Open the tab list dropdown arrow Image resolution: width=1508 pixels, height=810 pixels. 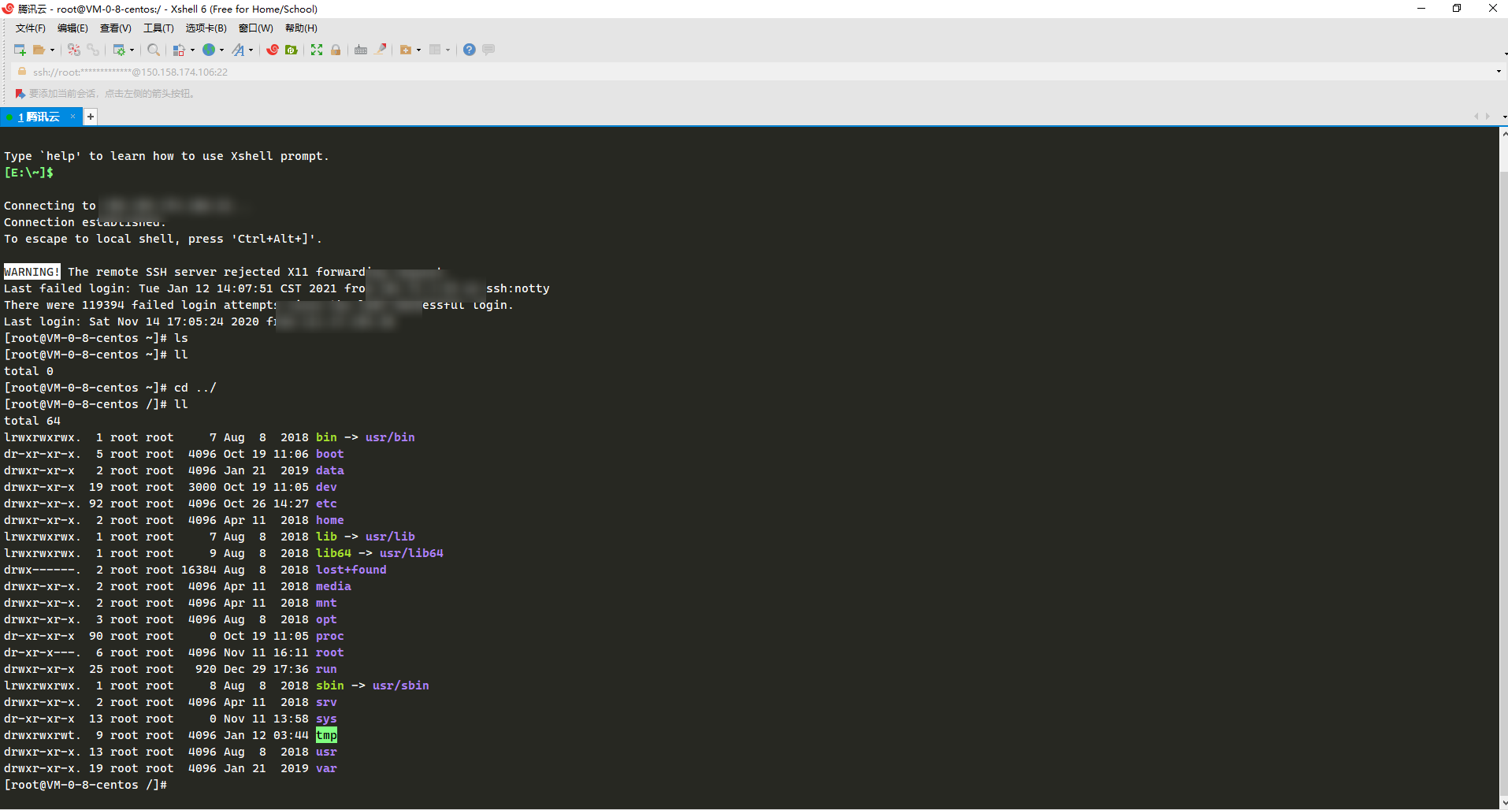coord(1503,117)
